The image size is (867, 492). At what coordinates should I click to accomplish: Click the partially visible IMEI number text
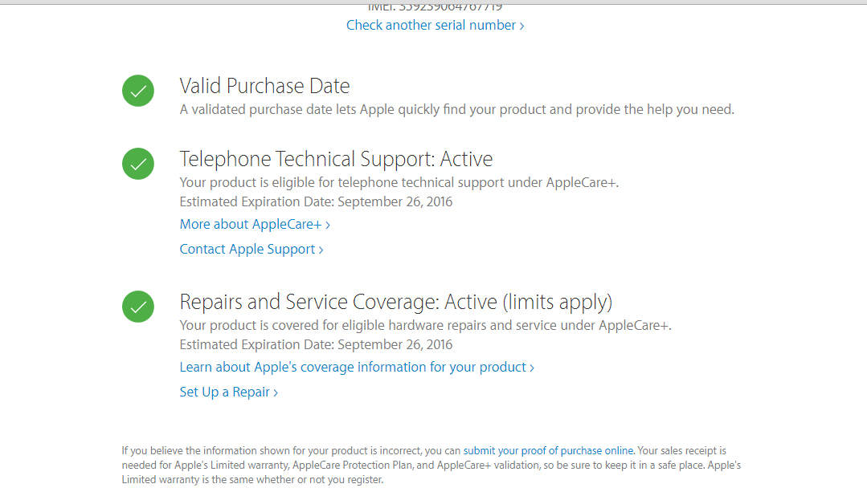pyautogui.click(x=436, y=8)
